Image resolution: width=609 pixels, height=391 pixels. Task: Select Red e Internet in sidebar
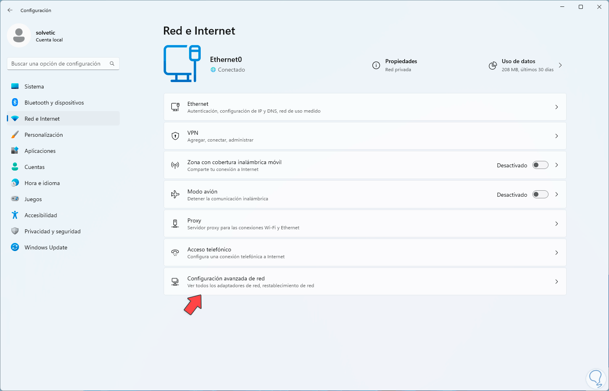63,119
